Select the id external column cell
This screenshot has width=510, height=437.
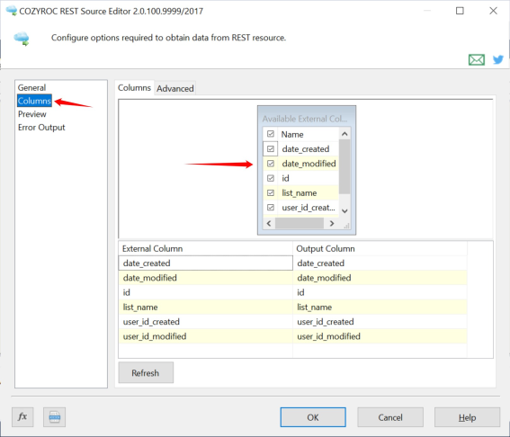(206, 292)
